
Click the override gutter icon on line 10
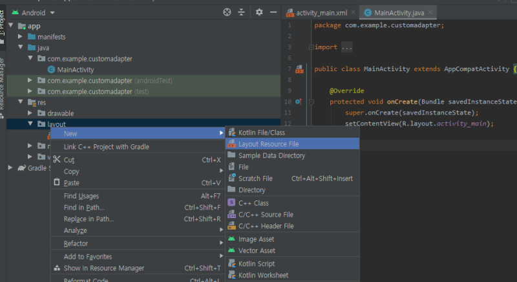click(299, 102)
